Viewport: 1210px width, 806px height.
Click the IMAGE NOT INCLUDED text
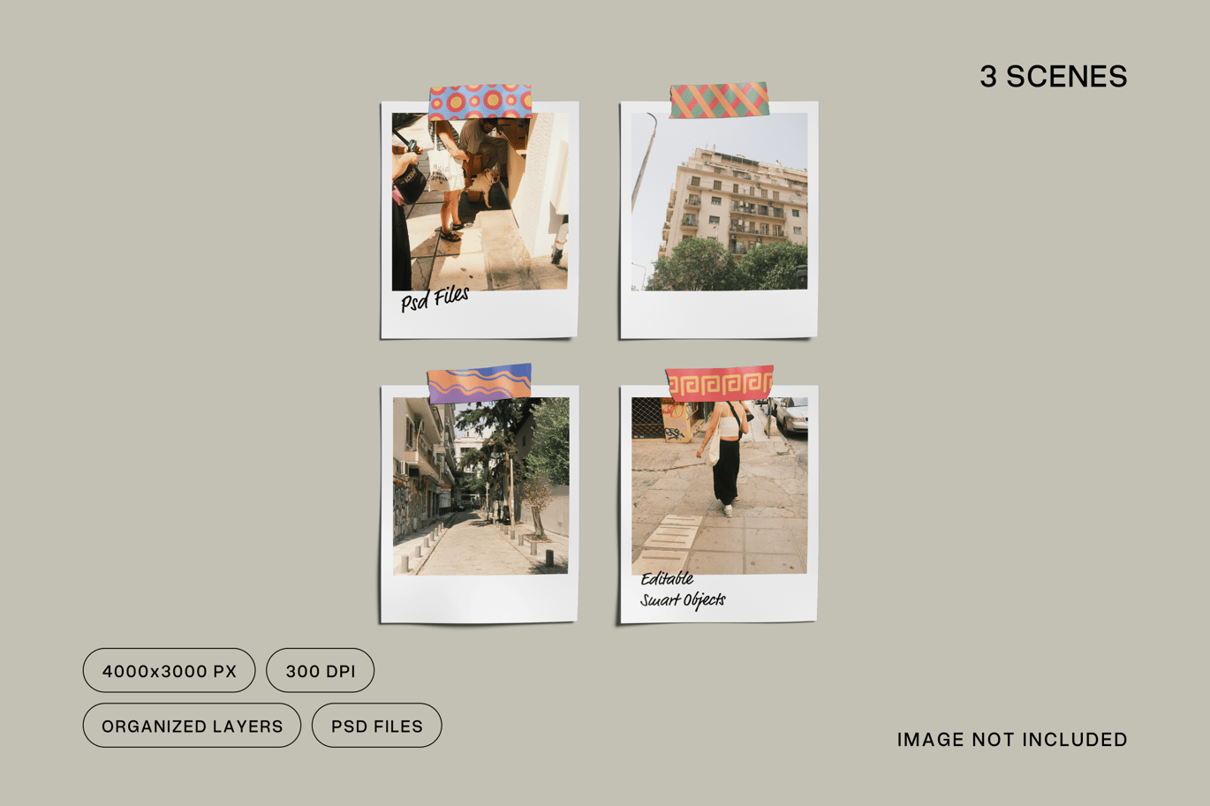point(1012,740)
